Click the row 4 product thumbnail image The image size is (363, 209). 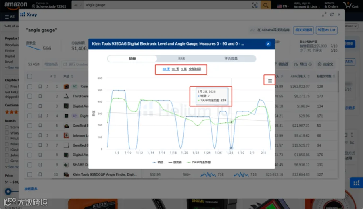66,116
